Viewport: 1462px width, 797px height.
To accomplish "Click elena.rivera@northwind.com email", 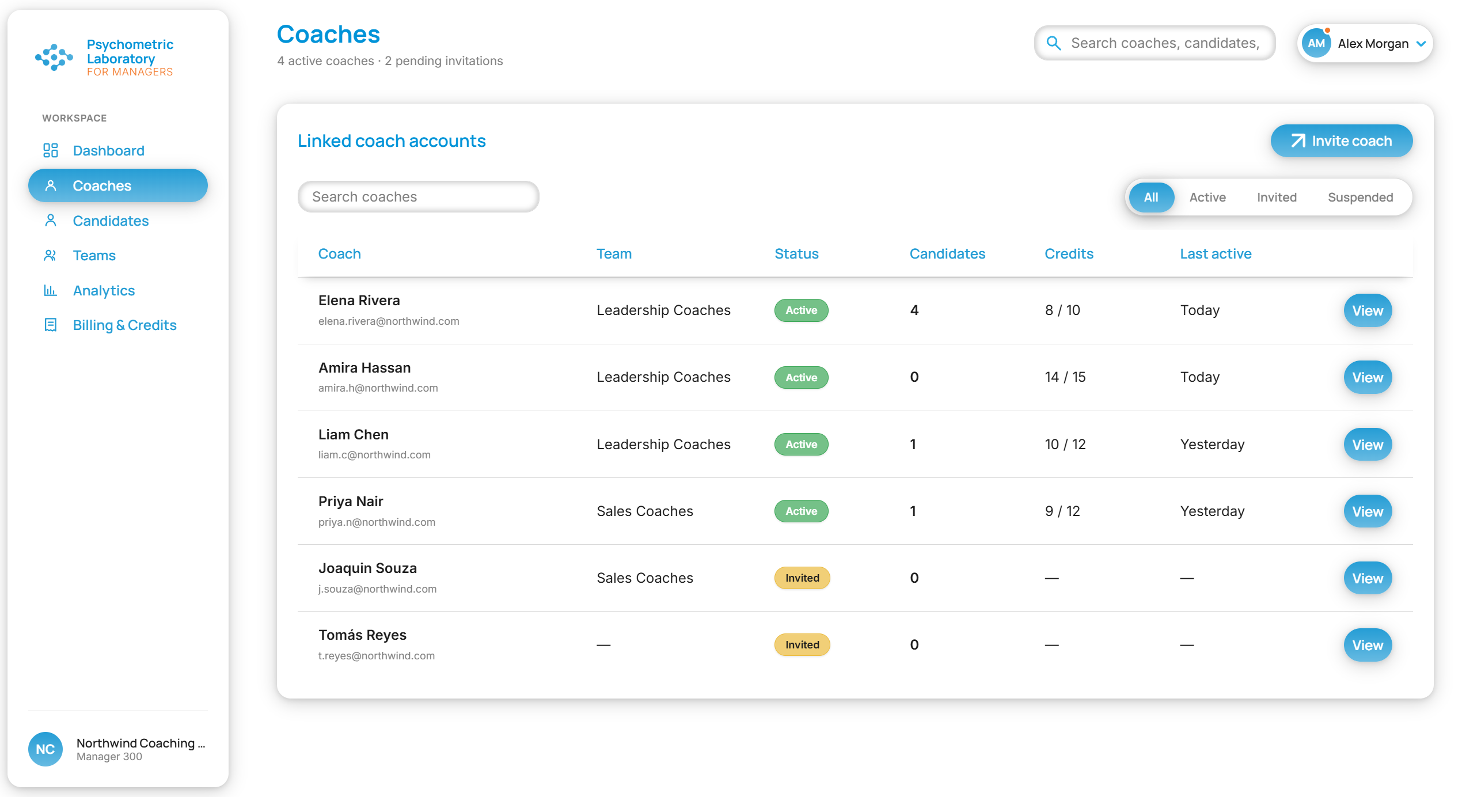I will (x=389, y=321).
